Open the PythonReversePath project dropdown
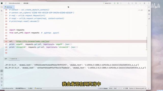The width and height of the screenshot is (163, 91). [x=15, y=3]
